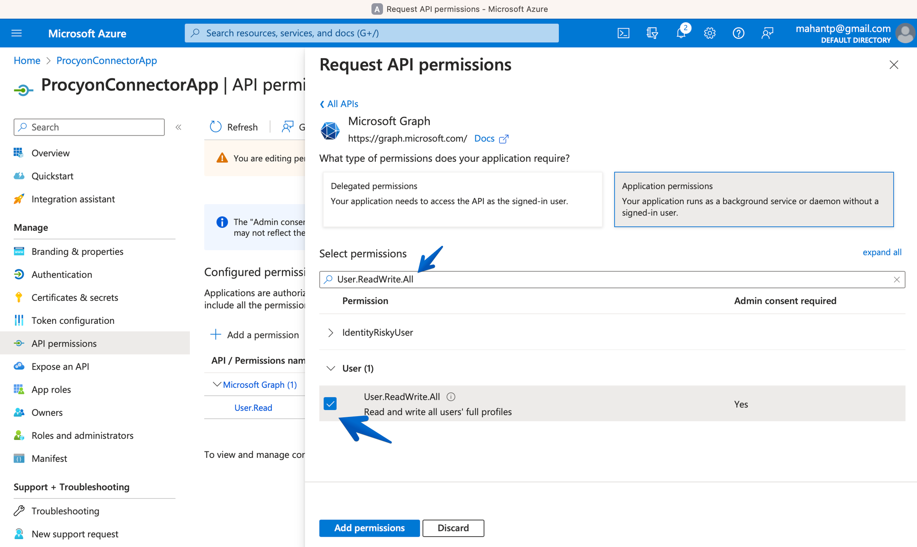Clear the User.ReadWrite.All search field
The height and width of the screenshot is (547, 917).
point(897,279)
